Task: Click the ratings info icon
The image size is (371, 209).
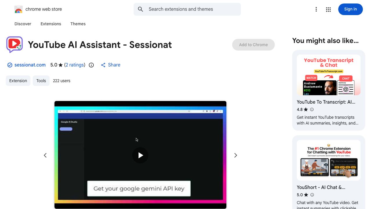Action: coord(91,65)
